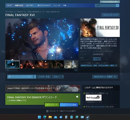130x120 pixels.
Task: Open the すべてのゲーム breadcrumb link
Action: tap(10, 12)
